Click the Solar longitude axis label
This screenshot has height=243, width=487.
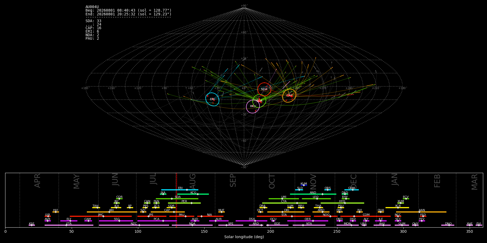pyautogui.click(x=244, y=237)
